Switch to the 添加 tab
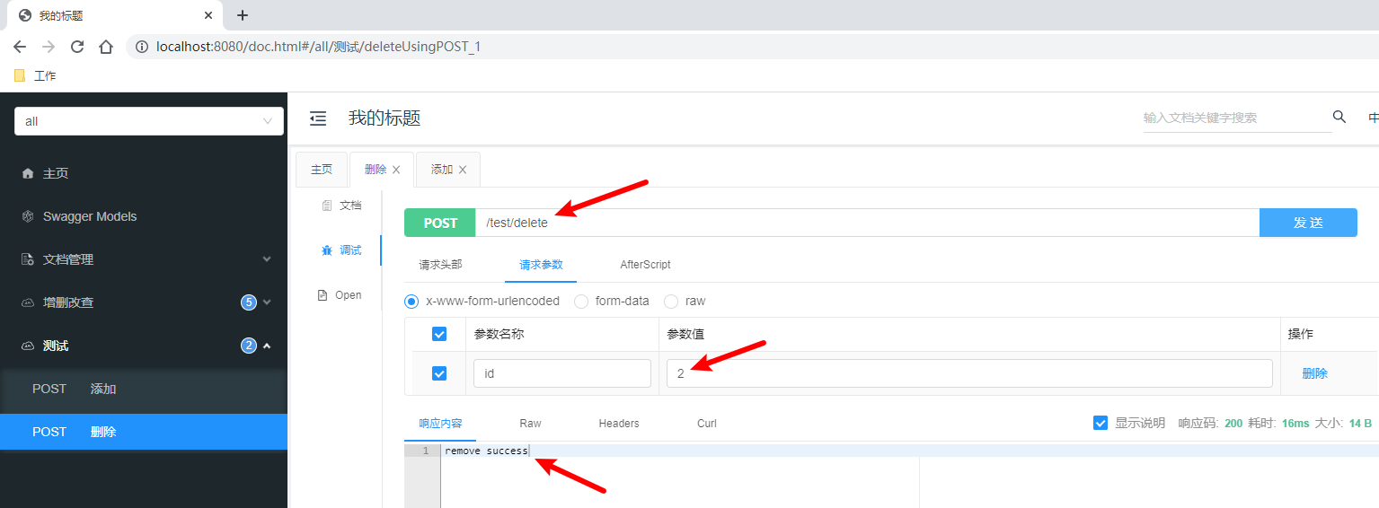 coord(442,170)
